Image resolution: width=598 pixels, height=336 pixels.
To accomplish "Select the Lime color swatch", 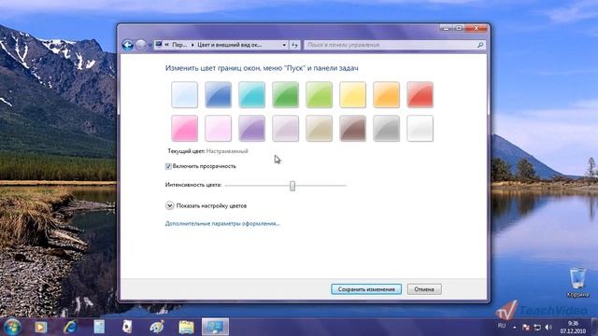I will pos(320,94).
